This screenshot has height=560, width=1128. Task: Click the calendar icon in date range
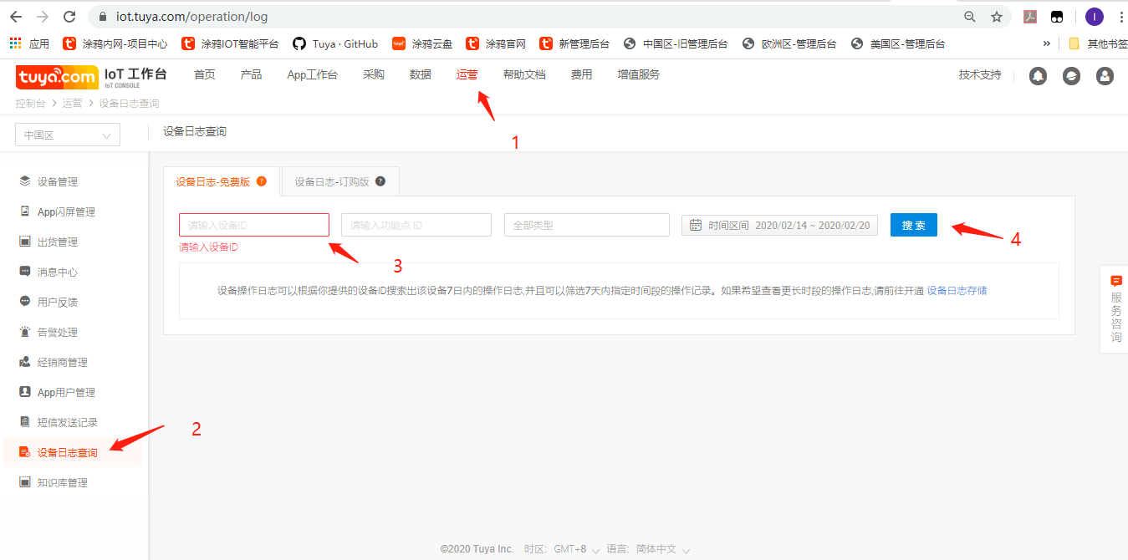coord(696,225)
